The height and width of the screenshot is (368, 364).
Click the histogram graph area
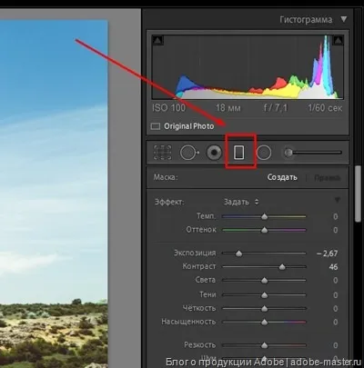pos(248,67)
